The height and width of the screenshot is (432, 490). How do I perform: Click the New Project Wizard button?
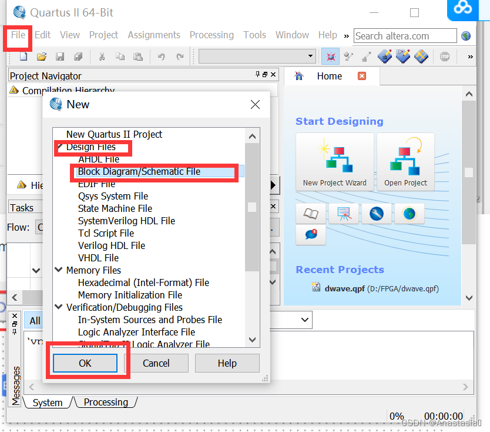tap(335, 162)
